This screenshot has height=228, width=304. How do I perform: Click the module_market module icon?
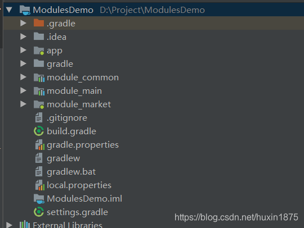click(x=39, y=104)
